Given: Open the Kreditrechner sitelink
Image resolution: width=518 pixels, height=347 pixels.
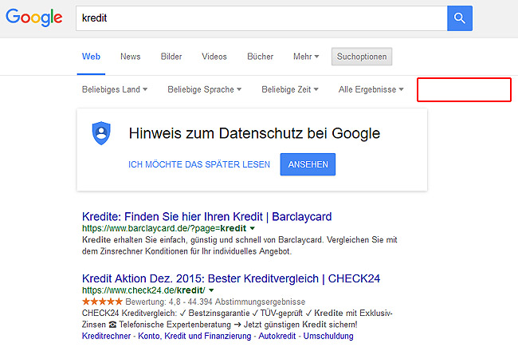Looking at the screenshot, I should pos(106,336).
